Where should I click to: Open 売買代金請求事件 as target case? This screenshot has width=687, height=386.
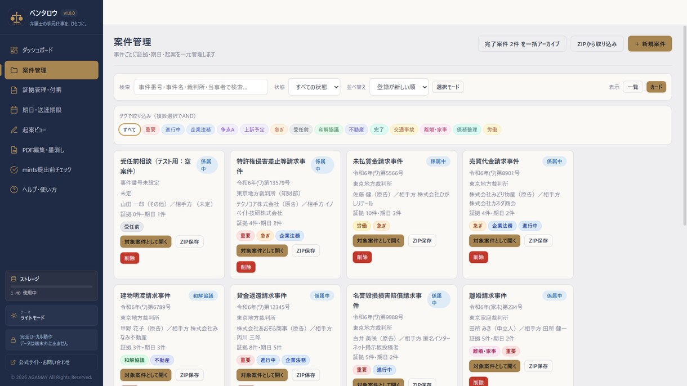494,240
